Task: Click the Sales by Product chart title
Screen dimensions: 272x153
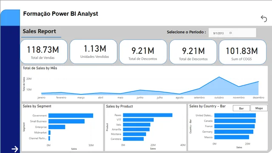Action: click(119, 106)
